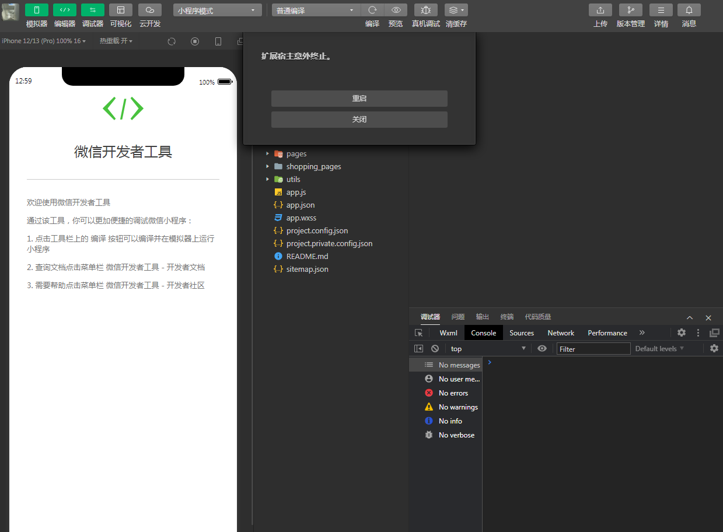Click the 重启 restart button

pyautogui.click(x=359, y=99)
